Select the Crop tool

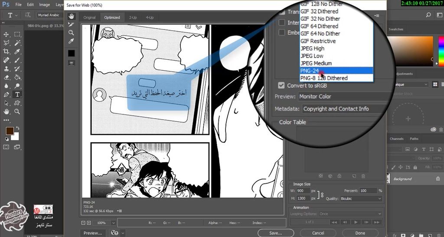pos(6,52)
